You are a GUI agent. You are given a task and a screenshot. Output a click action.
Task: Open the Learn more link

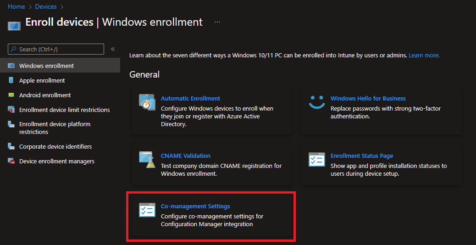[424, 55]
